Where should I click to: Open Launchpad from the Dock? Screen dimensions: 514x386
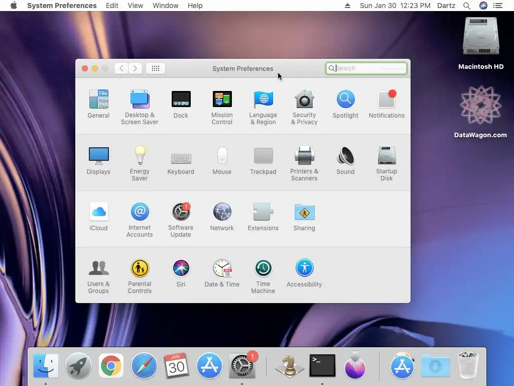tap(78, 366)
